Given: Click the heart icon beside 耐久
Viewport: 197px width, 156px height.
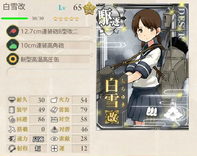Looking at the screenshot, I should tap(12, 100).
